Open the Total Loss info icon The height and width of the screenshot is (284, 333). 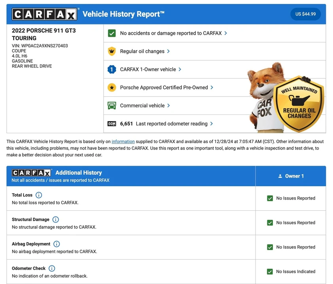[39, 195]
